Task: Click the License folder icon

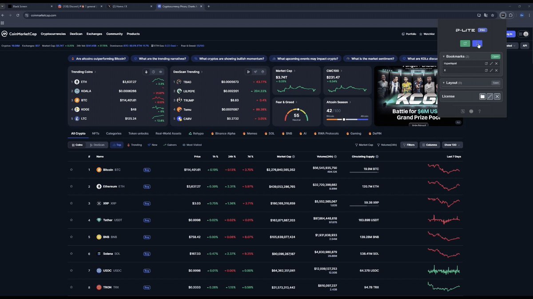Action: (482, 96)
